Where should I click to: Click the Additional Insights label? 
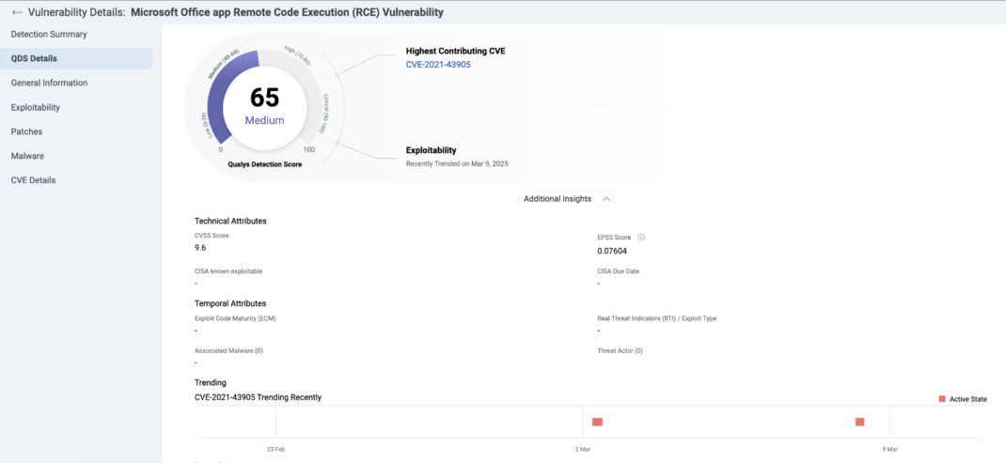[x=558, y=199]
